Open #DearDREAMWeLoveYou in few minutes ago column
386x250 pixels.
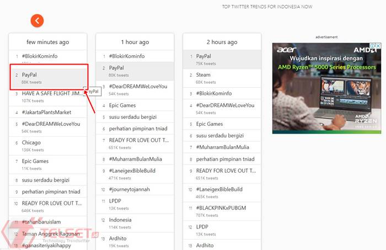(x=48, y=127)
